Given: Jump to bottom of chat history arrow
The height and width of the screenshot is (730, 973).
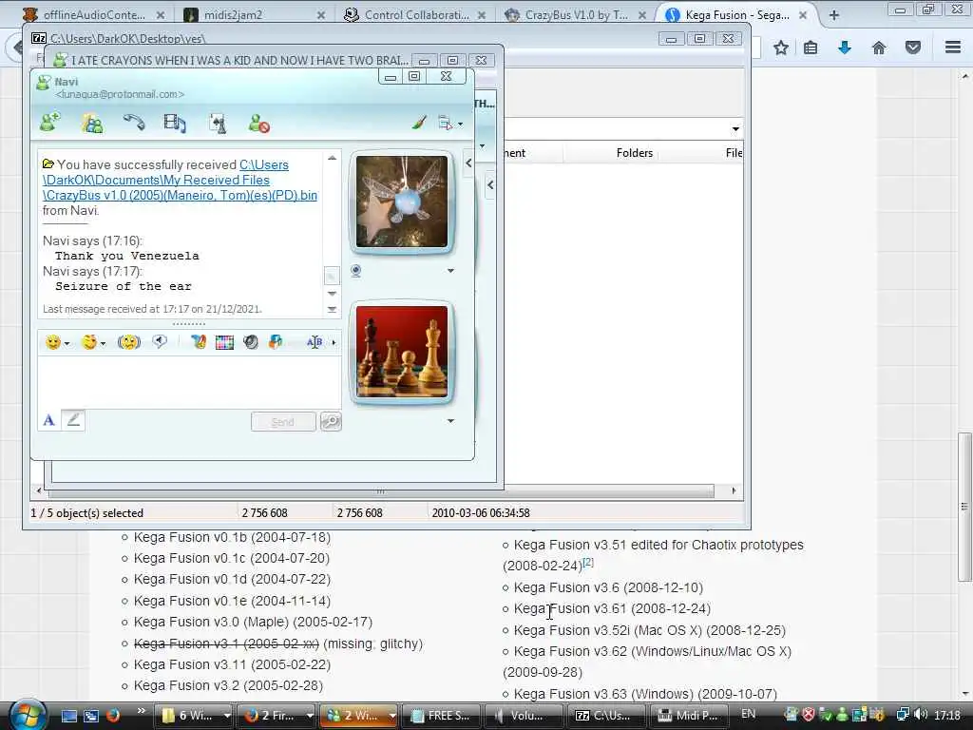Looking at the screenshot, I should pos(332,309).
